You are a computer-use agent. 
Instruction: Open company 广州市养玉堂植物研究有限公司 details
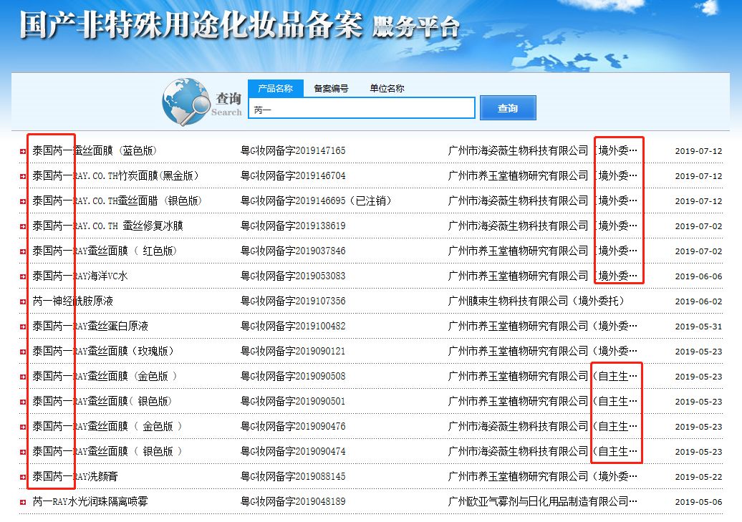516,175
